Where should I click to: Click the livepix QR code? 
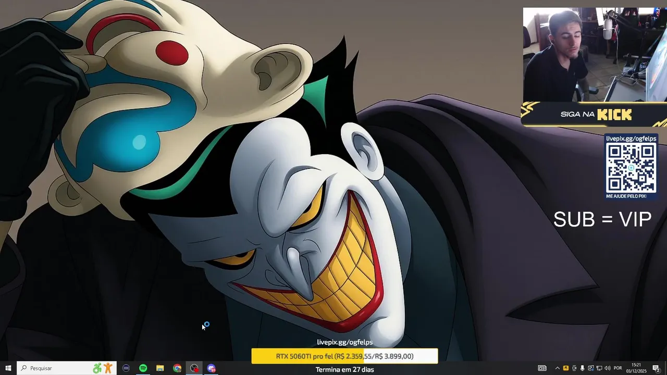pos(631,168)
